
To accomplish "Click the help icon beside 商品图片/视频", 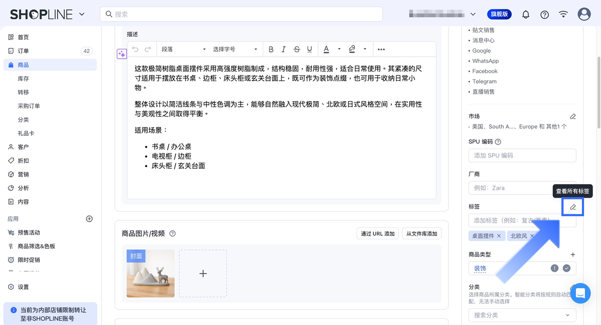I will coord(173,234).
